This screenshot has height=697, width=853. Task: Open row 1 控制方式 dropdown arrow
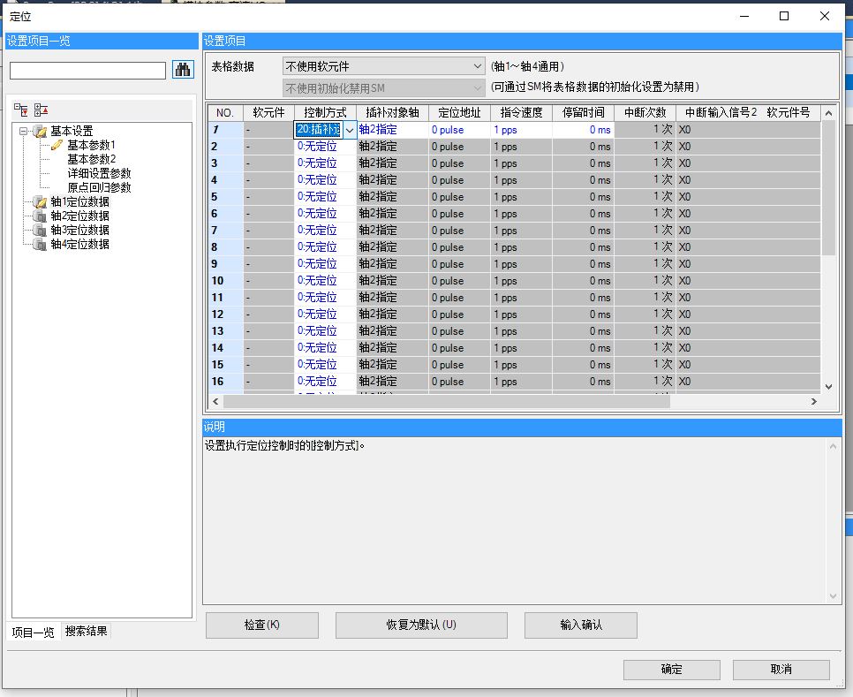click(x=350, y=130)
